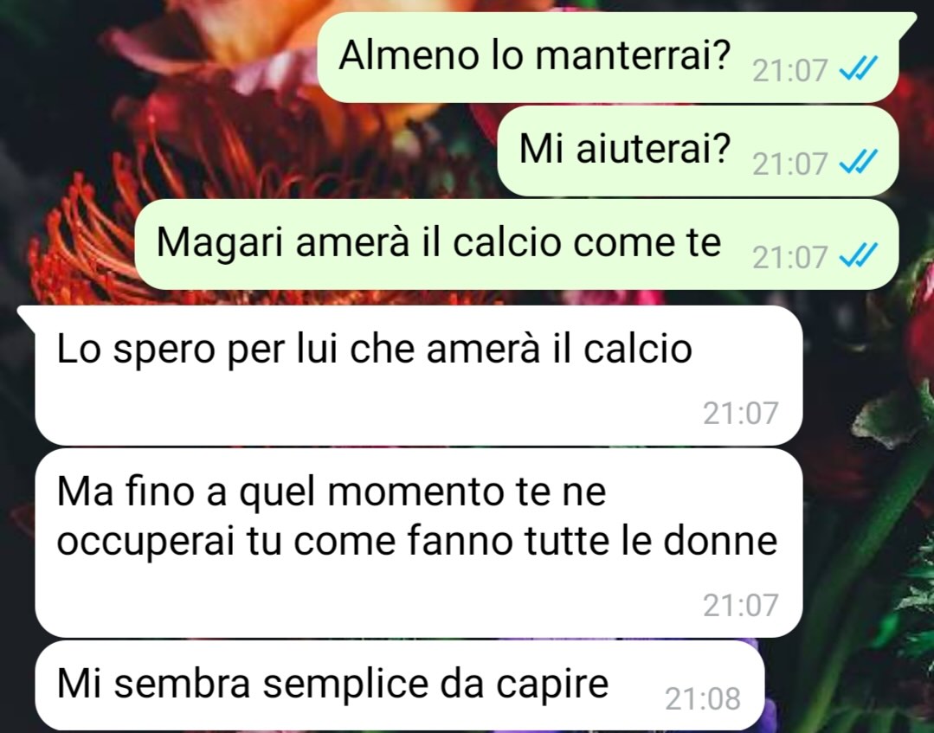Tap the 'Almeno lo manterrai?' message bubble

608,57
